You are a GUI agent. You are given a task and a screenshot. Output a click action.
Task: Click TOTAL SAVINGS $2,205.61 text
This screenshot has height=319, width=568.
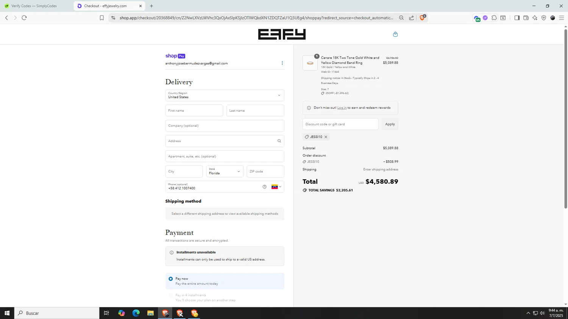coord(331,190)
